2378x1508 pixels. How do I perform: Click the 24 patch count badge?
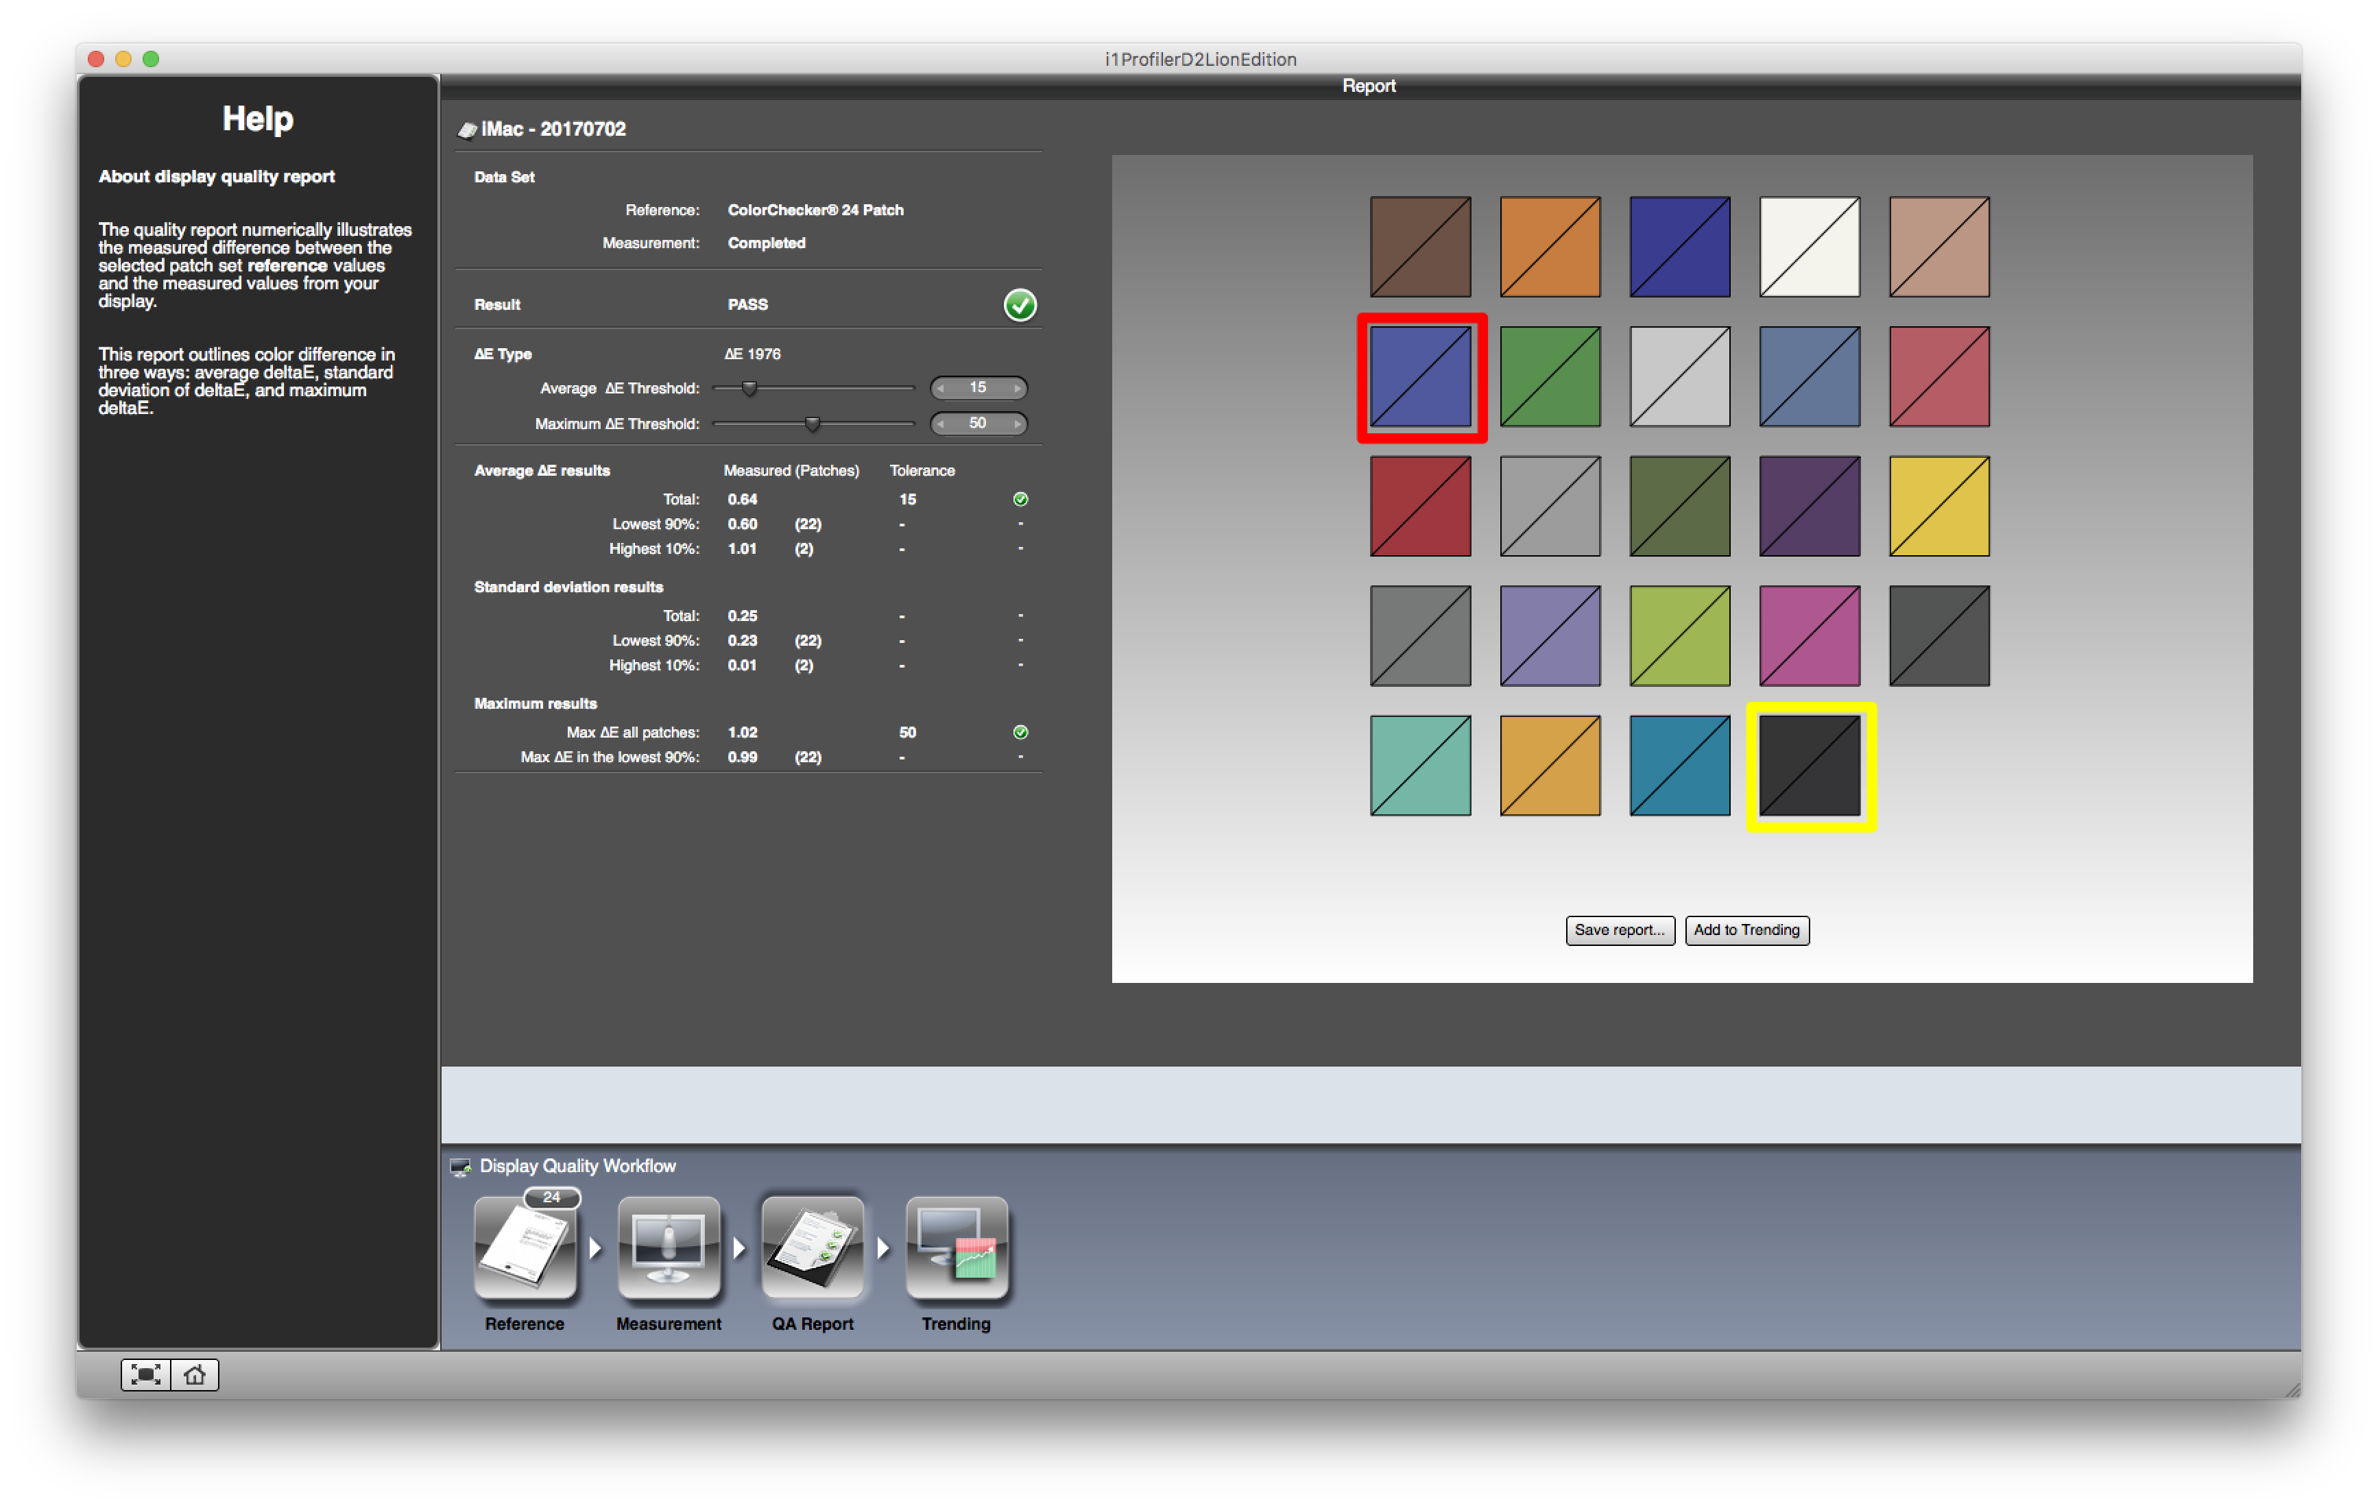tap(551, 1197)
